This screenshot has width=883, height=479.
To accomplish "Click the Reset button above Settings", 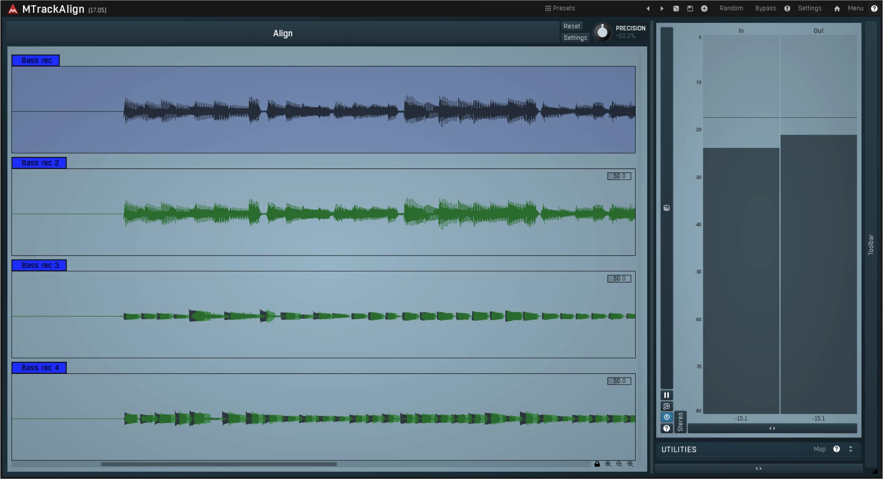I will 572,26.
